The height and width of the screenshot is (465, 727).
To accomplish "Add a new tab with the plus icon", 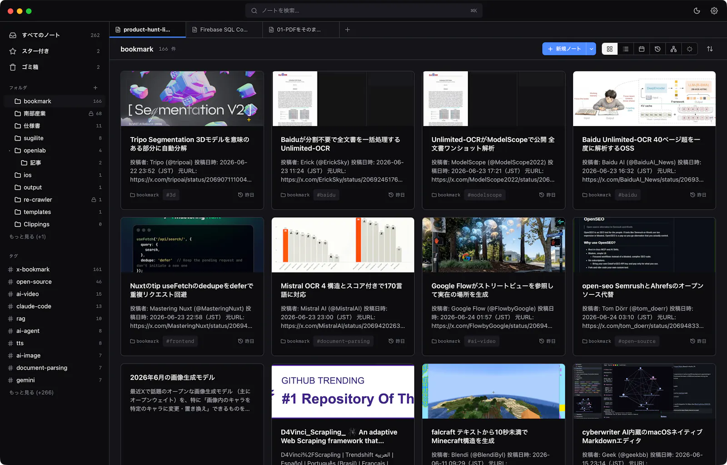I will [348, 29].
